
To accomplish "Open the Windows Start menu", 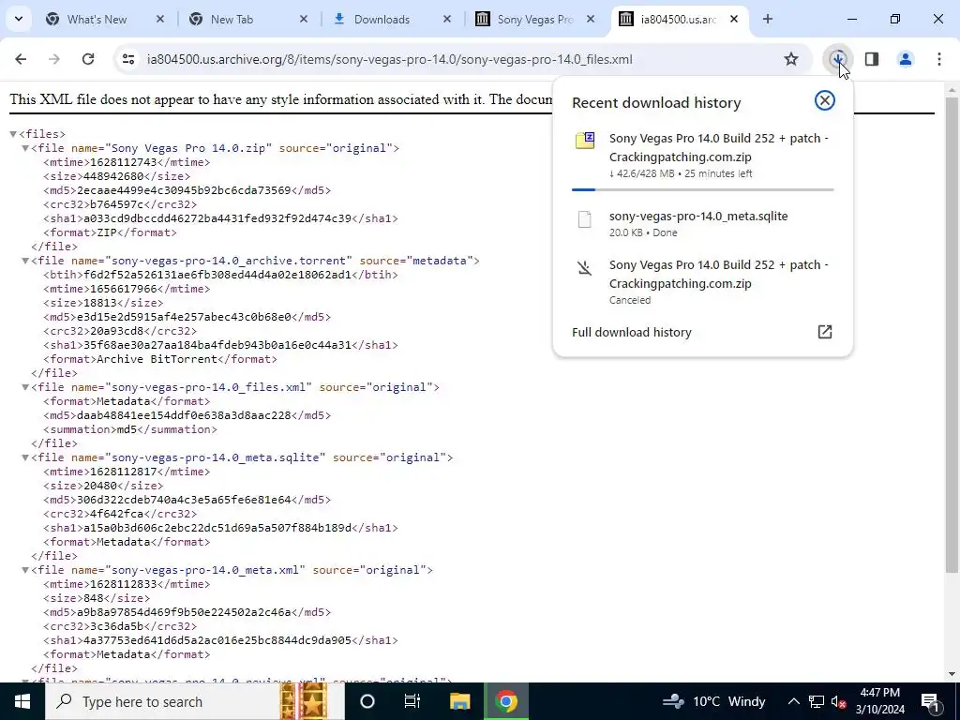I will point(22,701).
